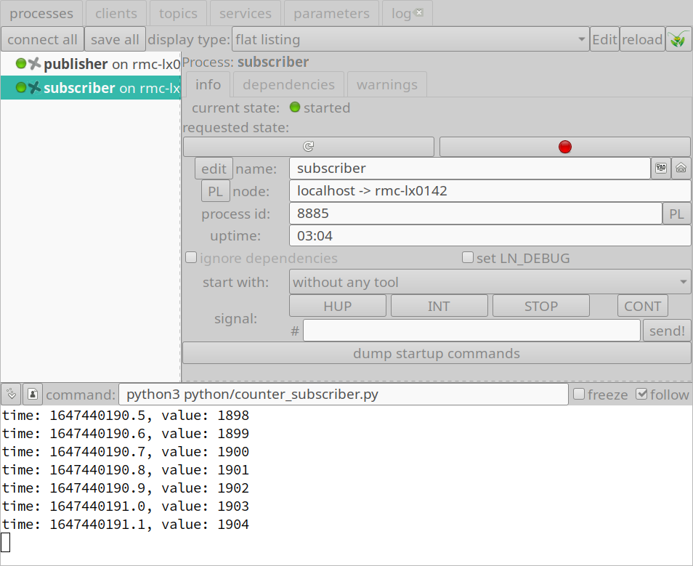693x566 pixels.
Task: Click output line with value: 1898
Action: click(x=126, y=415)
